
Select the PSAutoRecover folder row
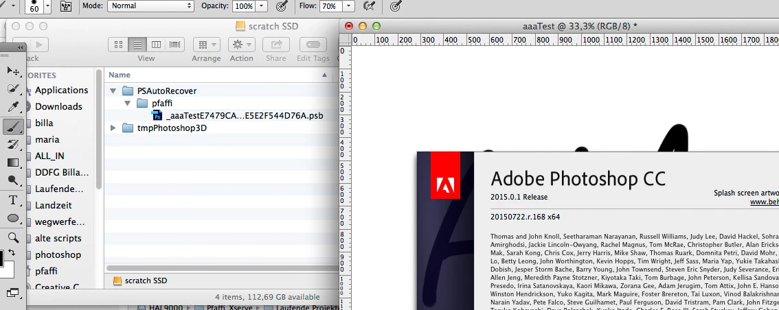point(221,91)
